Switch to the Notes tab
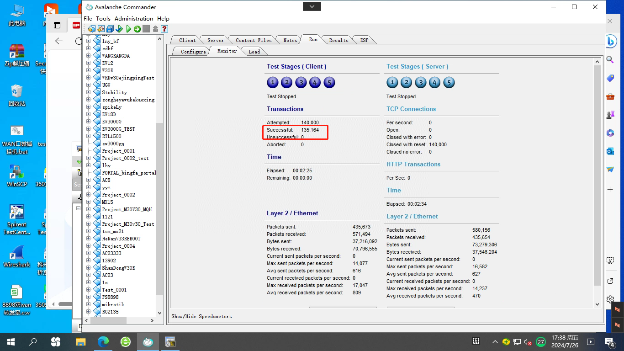624x351 pixels. point(290,40)
